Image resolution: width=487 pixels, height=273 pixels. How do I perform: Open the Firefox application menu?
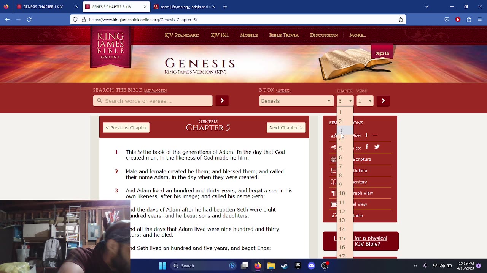point(480,19)
